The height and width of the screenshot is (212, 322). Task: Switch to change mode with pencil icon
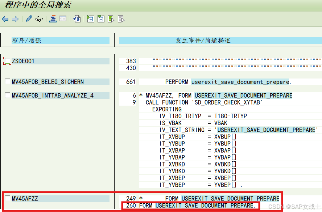(29, 19)
